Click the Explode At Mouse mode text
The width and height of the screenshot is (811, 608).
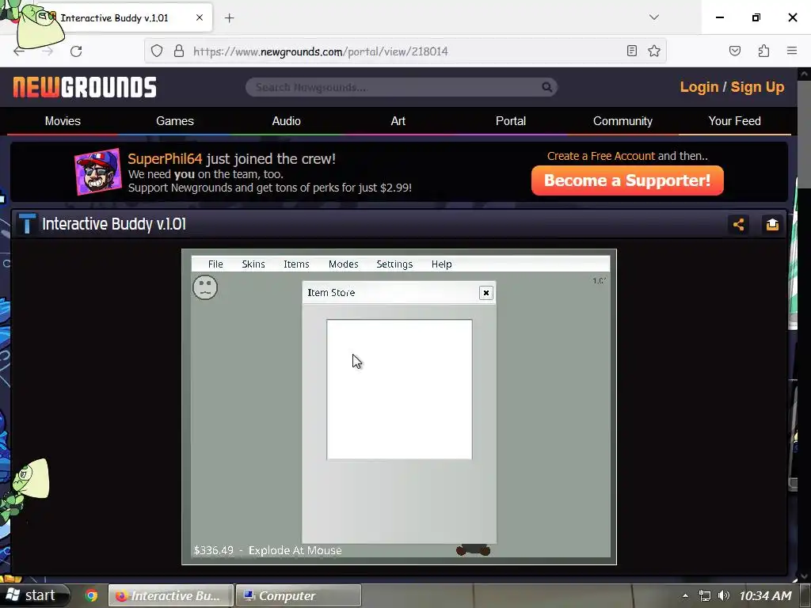click(295, 551)
